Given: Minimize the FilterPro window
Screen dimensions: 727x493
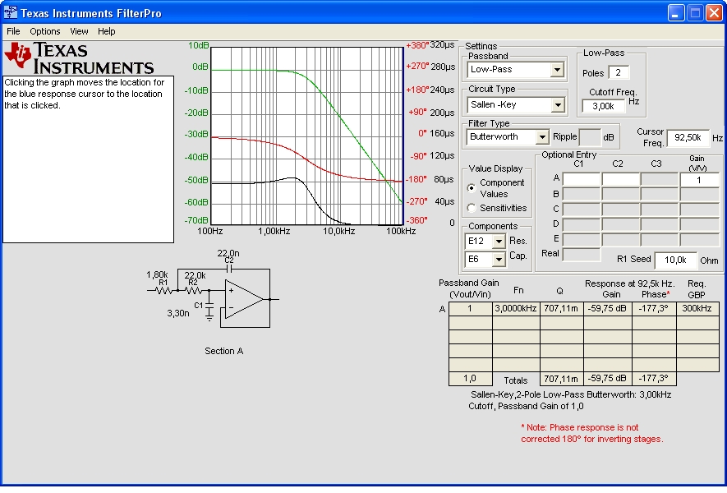Looking at the screenshot, I should click(675, 13).
